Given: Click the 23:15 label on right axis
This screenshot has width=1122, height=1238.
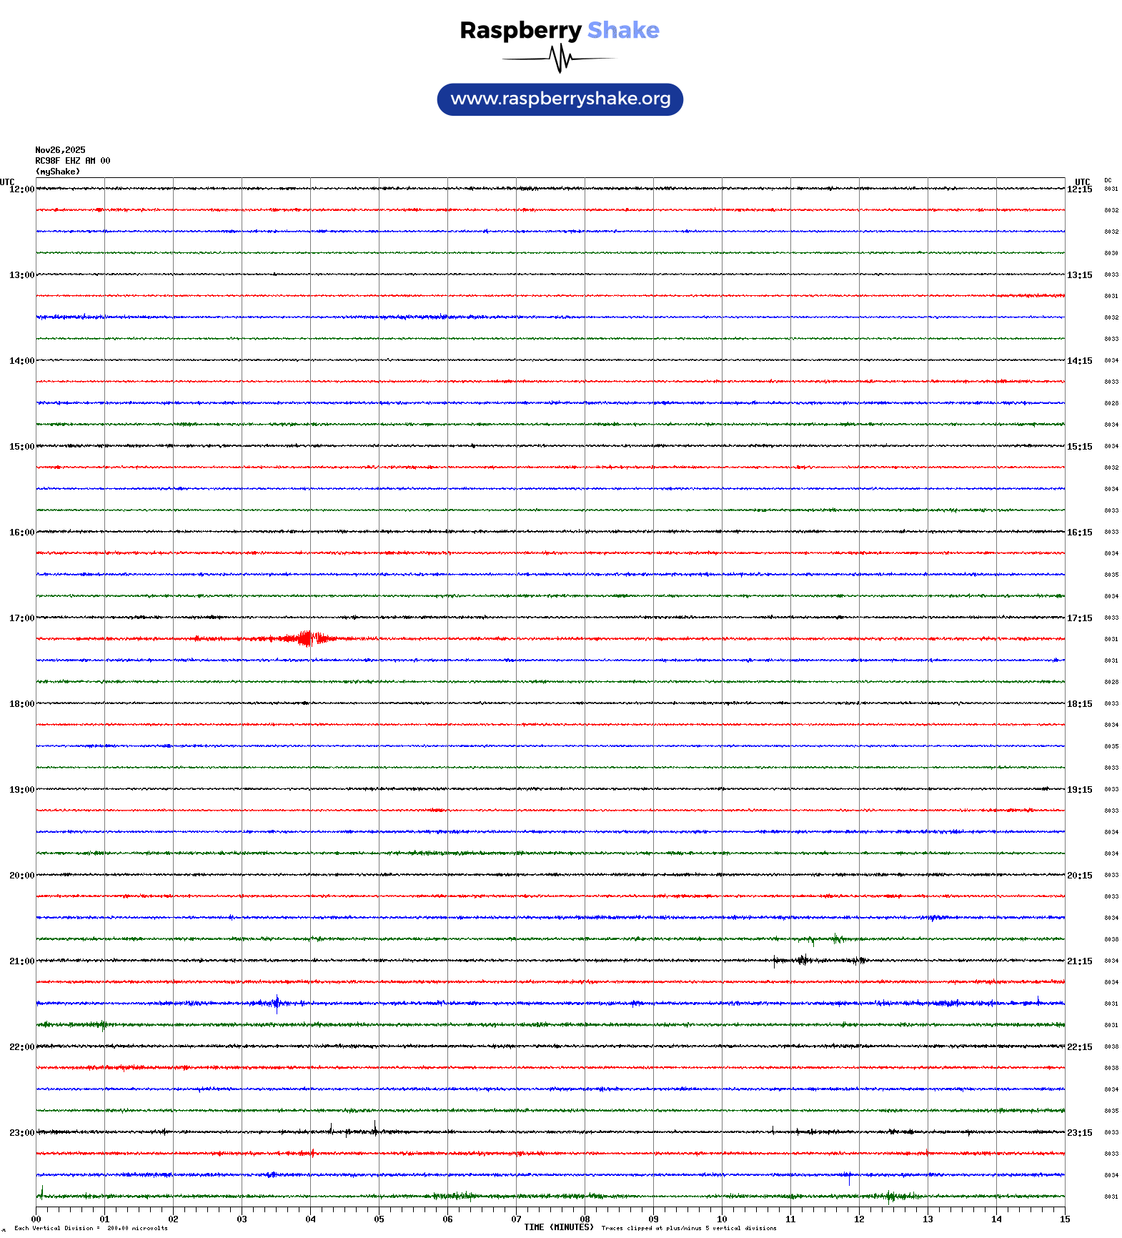Looking at the screenshot, I should [x=1079, y=1133].
